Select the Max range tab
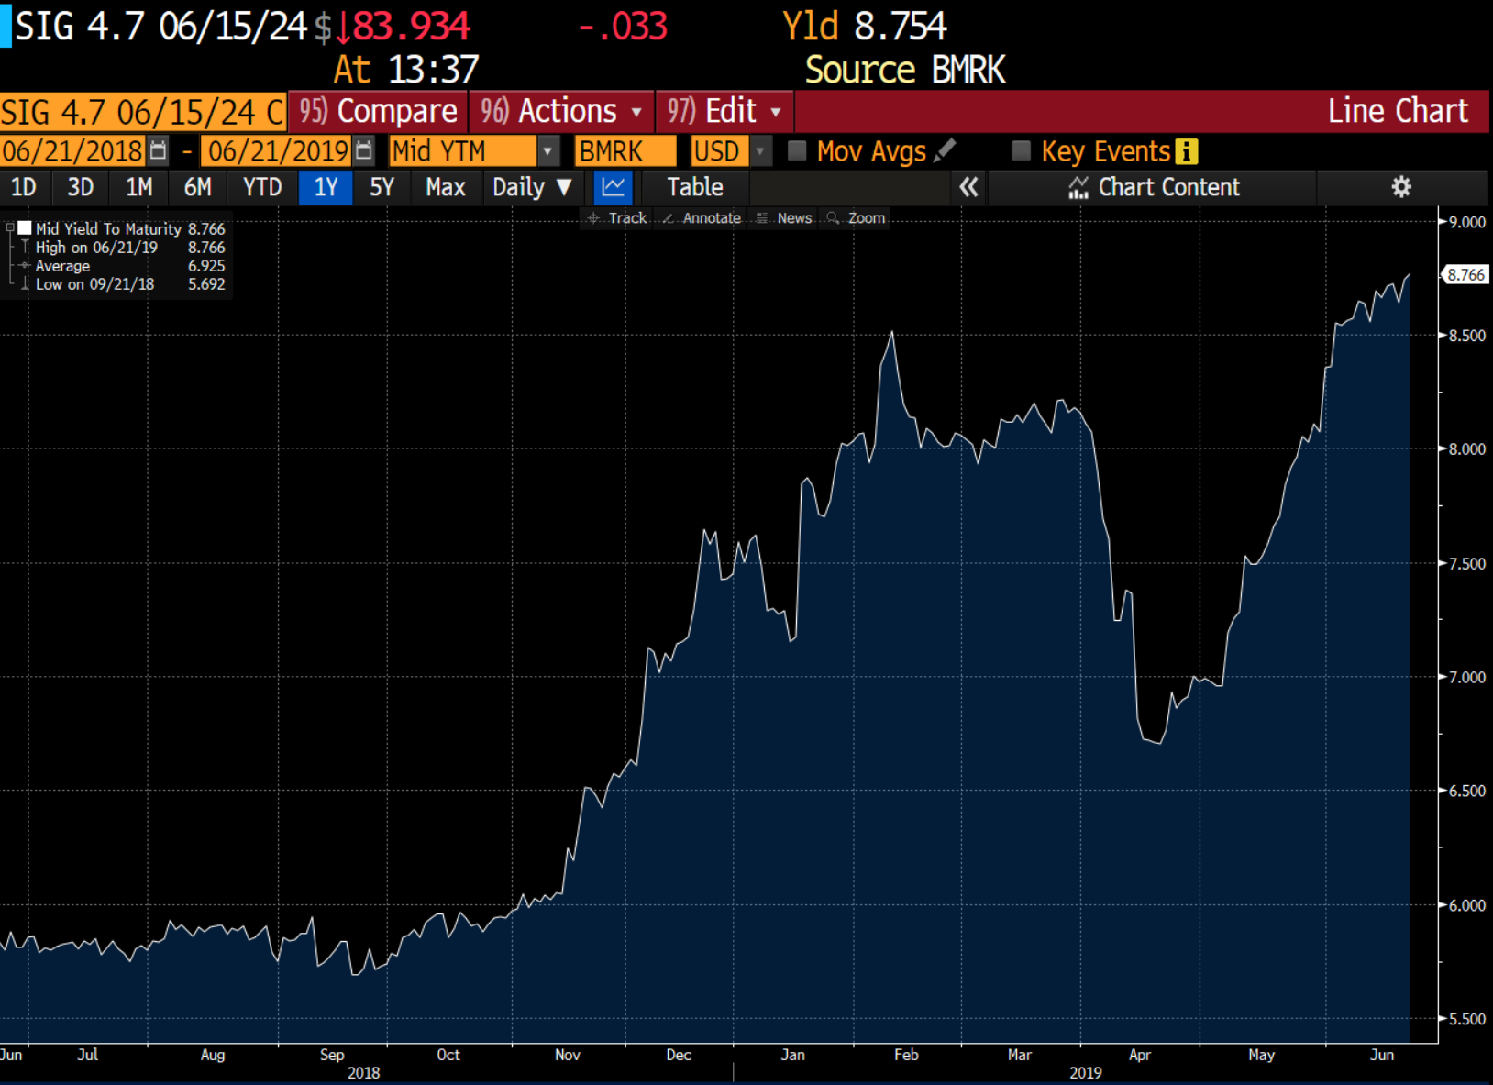 tap(446, 187)
